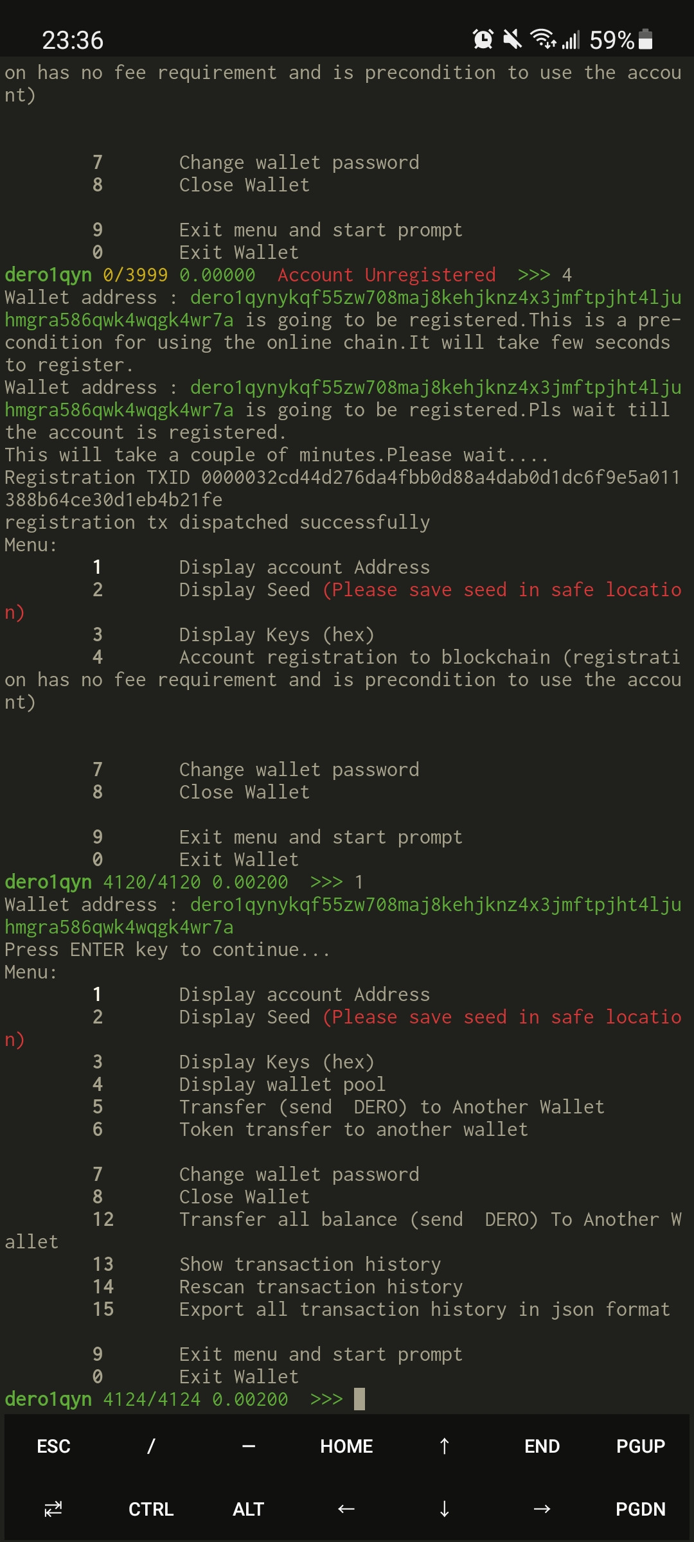Tap the PGDN key
Viewport: 694px width, 1542px height.
click(x=640, y=1509)
